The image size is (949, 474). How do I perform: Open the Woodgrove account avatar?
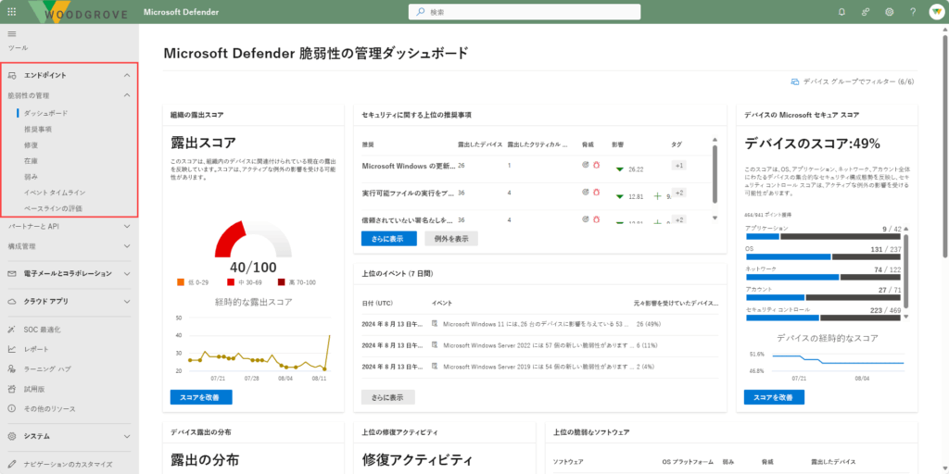click(x=935, y=12)
